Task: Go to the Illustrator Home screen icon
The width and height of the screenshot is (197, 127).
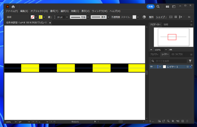Action: point(13,7)
